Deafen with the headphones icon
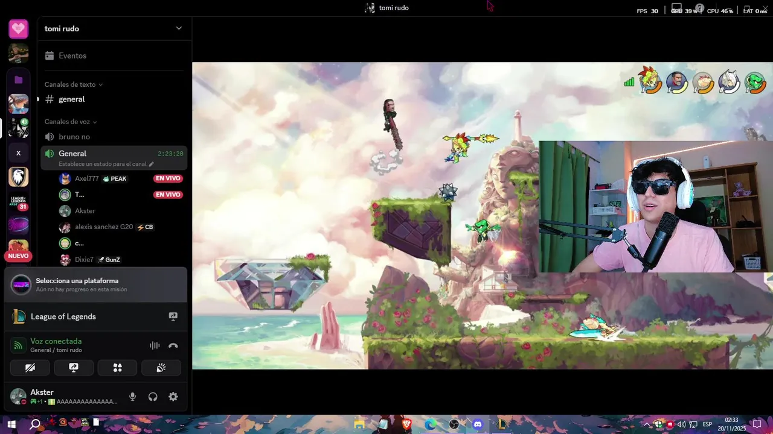 153,397
